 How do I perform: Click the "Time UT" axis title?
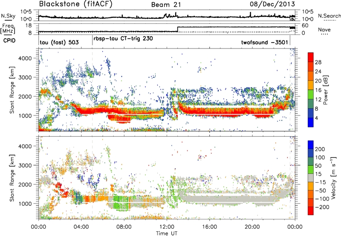[167, 233]
